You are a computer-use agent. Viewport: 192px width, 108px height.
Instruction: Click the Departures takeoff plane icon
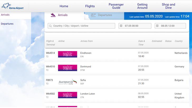(93, 15)
